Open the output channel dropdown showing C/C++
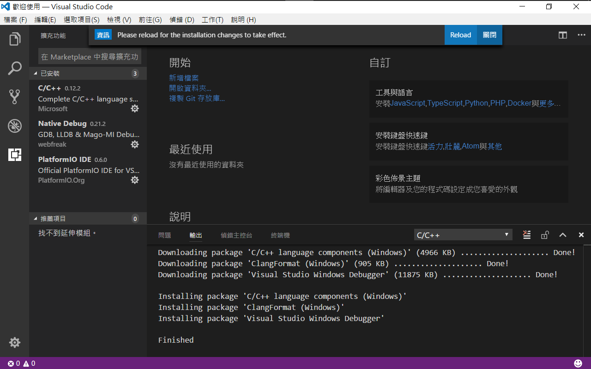 tap(463, 234)
